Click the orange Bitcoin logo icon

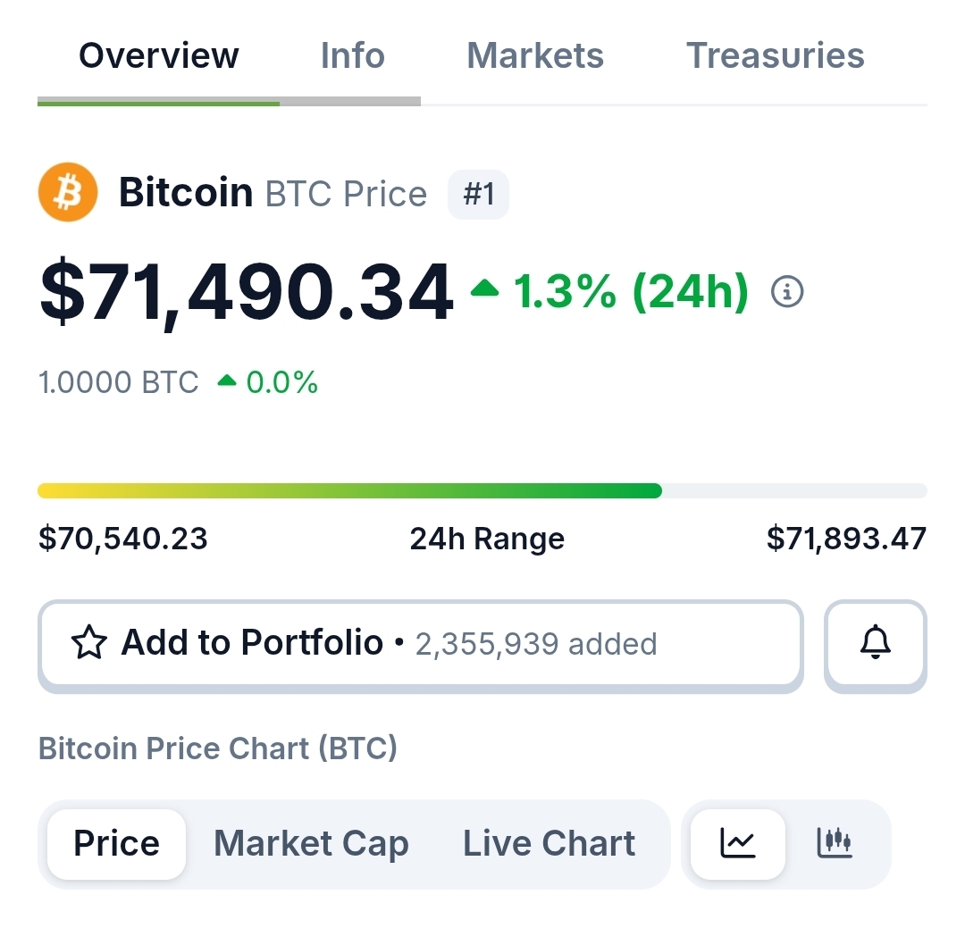67,192
